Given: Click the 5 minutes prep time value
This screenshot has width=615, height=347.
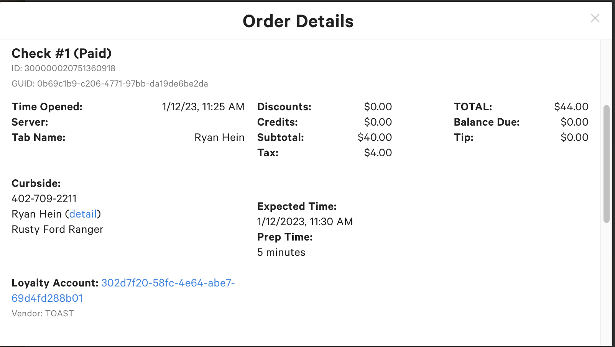Looking at the screenshot, I should [x=281, y=252].
